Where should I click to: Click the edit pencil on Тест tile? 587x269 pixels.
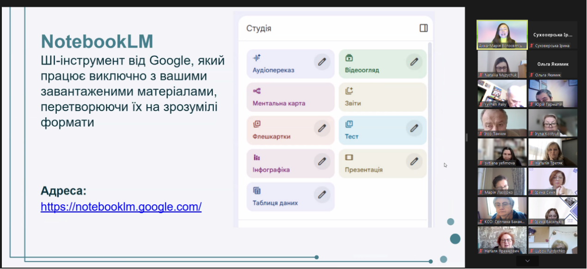click(414, 128)
